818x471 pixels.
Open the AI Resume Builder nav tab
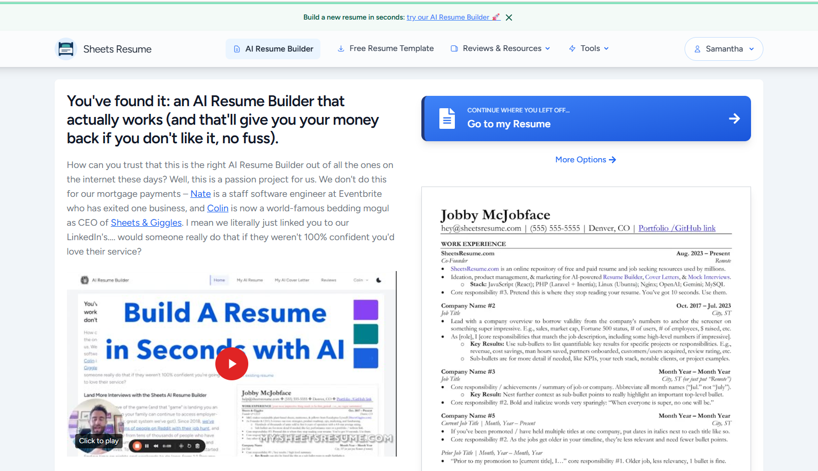pos(273,48)
